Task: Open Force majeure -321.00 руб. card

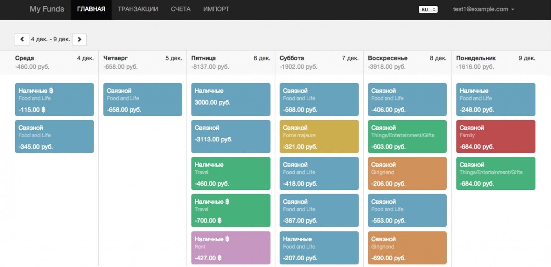Action: (319, 137)
